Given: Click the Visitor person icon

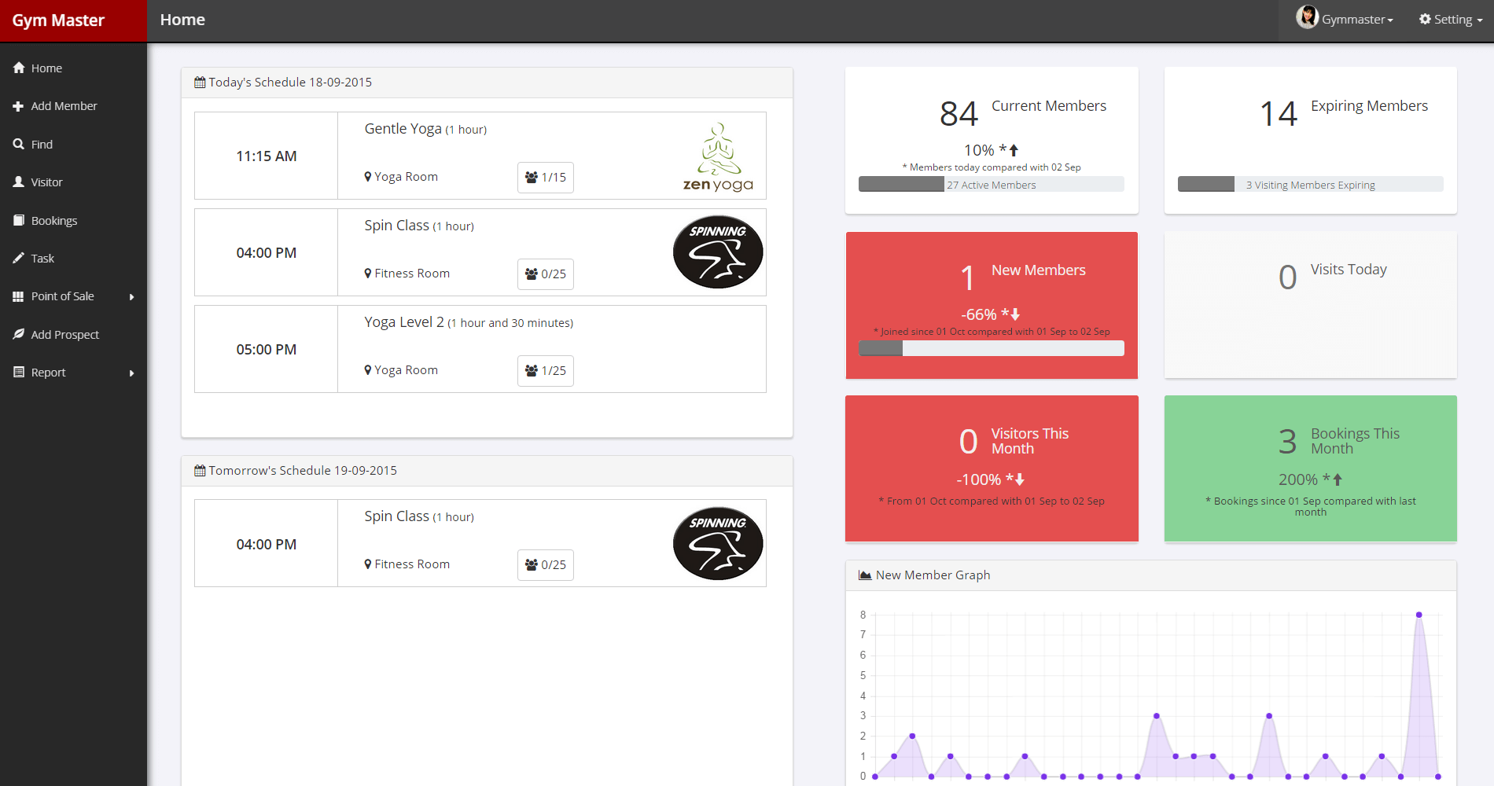Looking at the screenshot, I should tap(19, 182).
